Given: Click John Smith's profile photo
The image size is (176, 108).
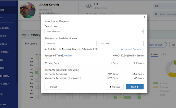Looking at the screenshot, I should 28,10.
